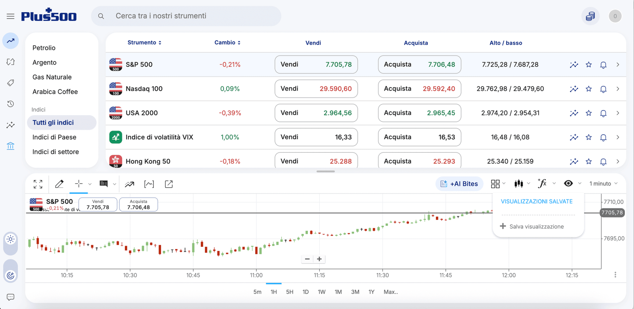
Task: Open chart three-dot options menu
Action: coord(615,275)
